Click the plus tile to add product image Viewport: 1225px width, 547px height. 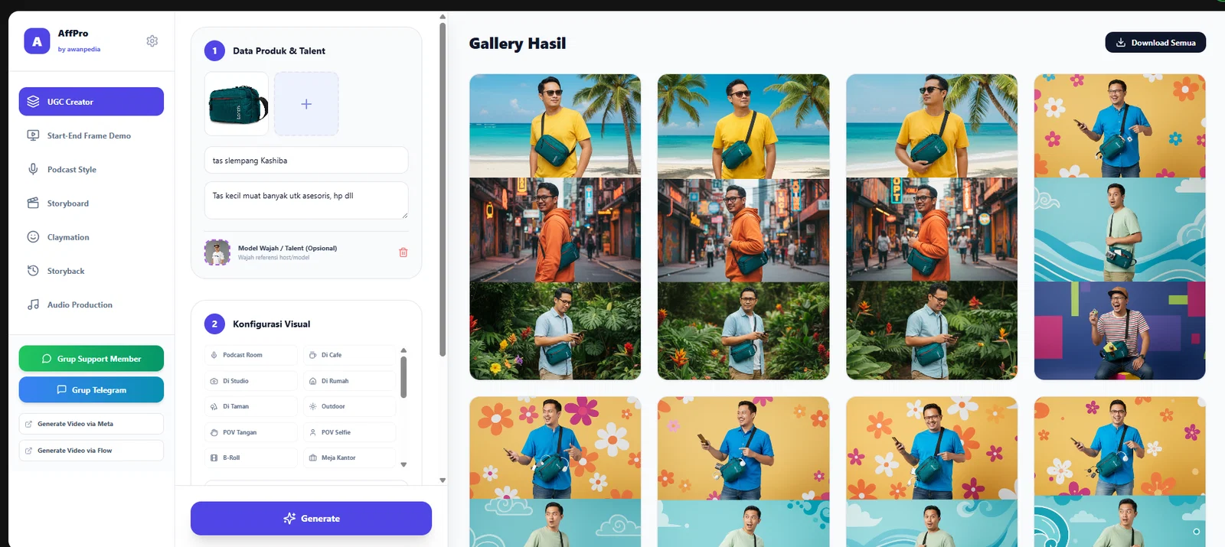[x=306, y=104]
